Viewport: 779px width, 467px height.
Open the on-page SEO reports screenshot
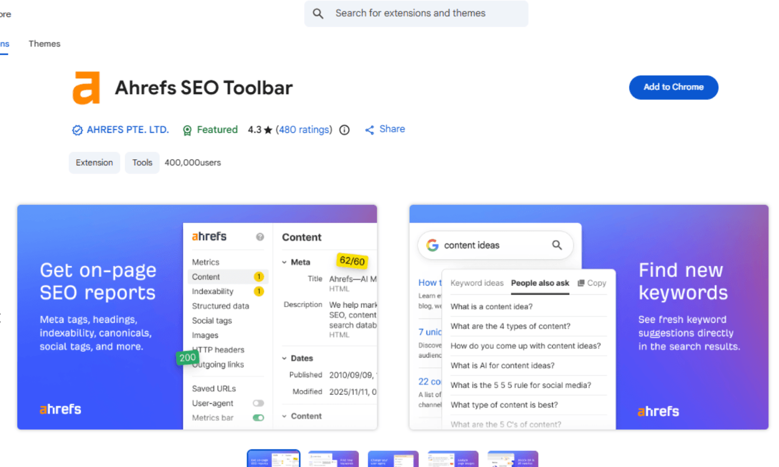[197, 317]
